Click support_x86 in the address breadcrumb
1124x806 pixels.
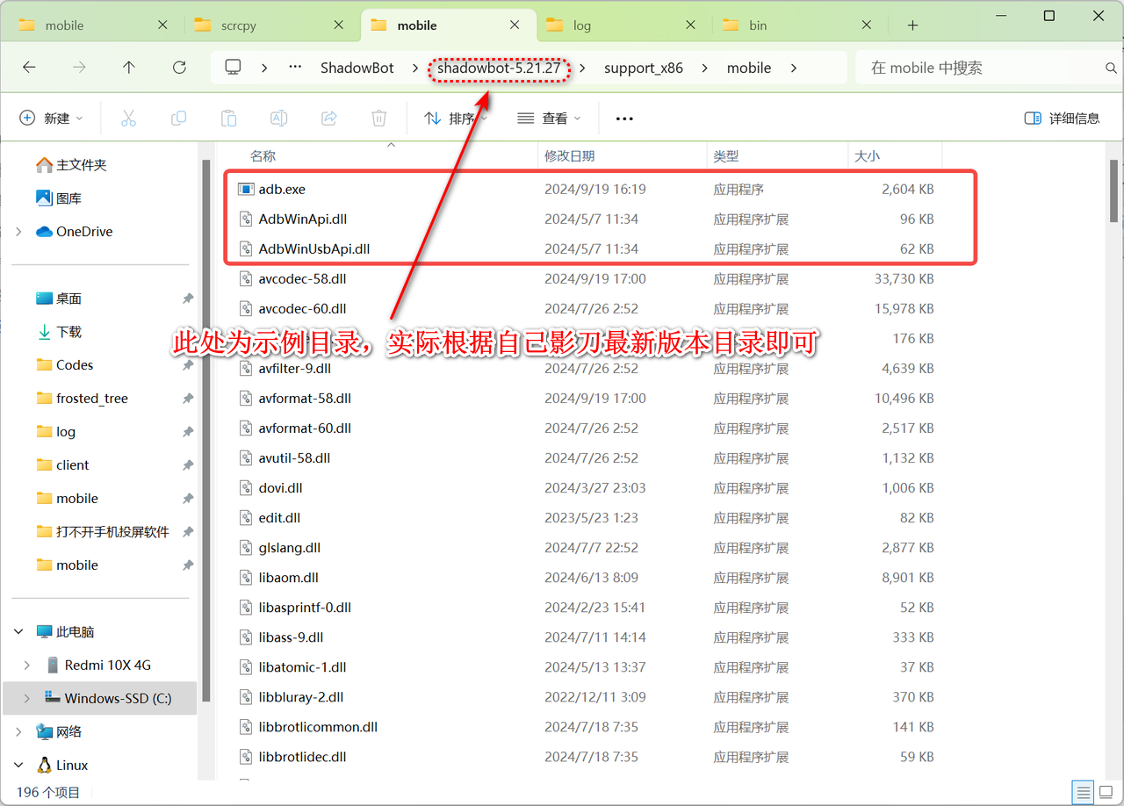(643, 68)
